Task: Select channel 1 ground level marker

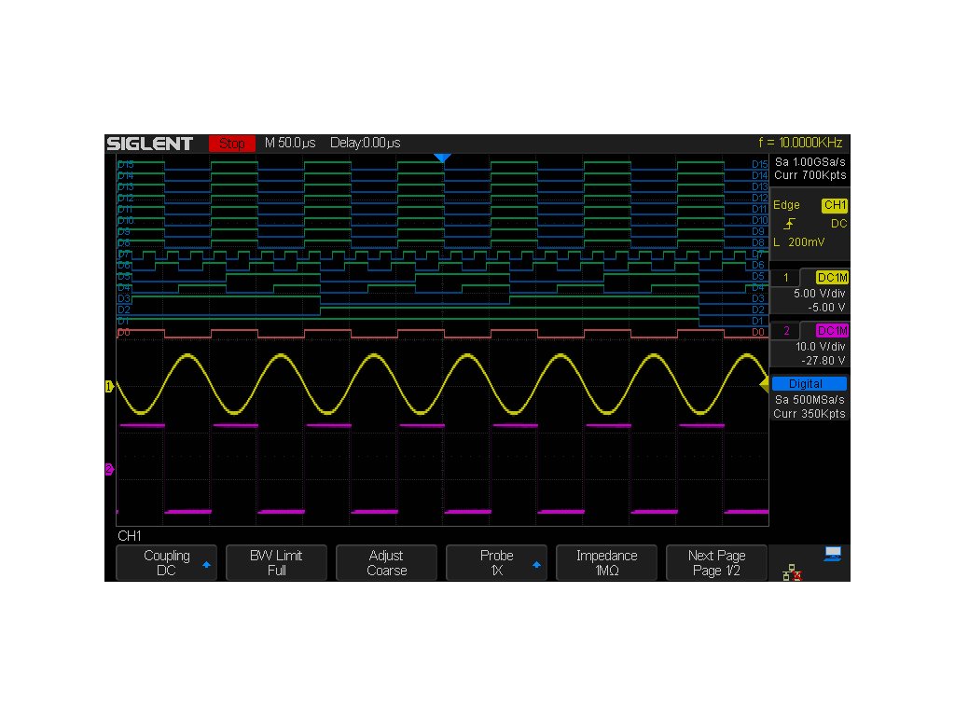Action: coord(110,386)
